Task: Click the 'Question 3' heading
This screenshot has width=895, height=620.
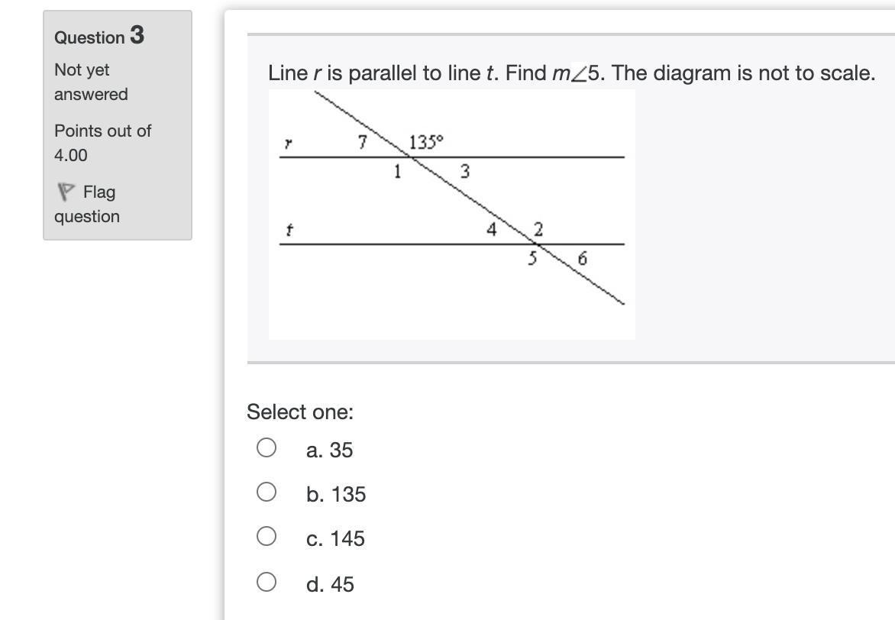Action: (x=99, y=36)
